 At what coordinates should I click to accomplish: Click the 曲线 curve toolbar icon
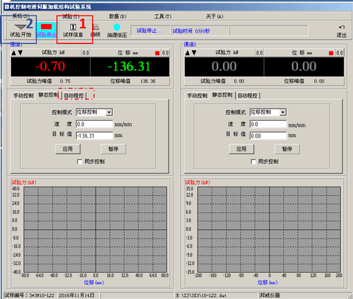tap(96, 30)
